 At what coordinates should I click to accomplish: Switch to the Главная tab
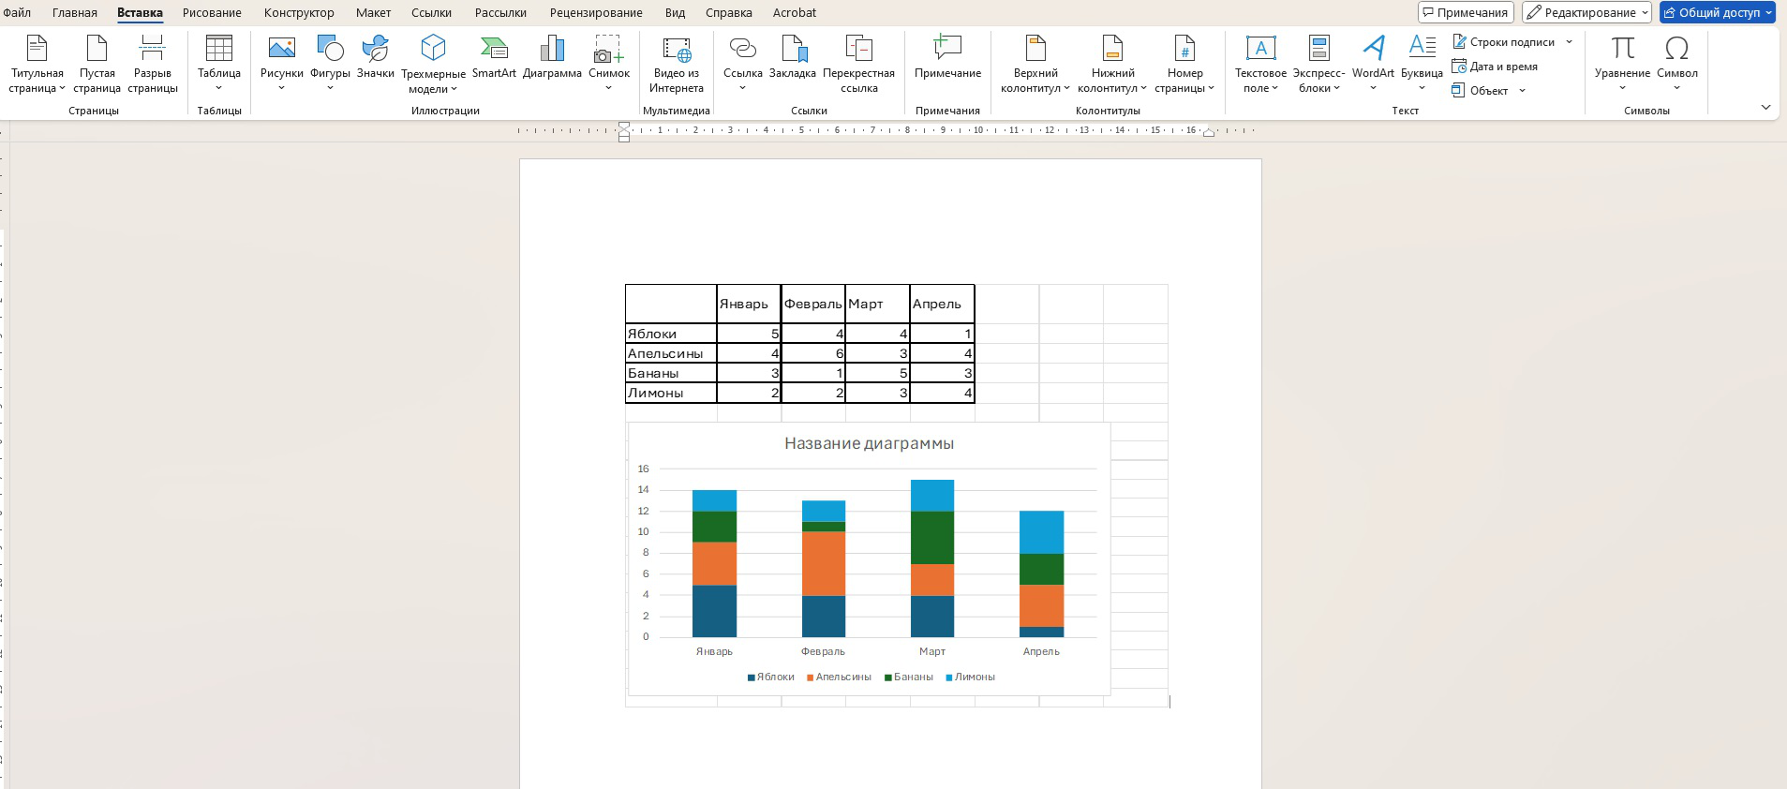click(x=75, y=13)
